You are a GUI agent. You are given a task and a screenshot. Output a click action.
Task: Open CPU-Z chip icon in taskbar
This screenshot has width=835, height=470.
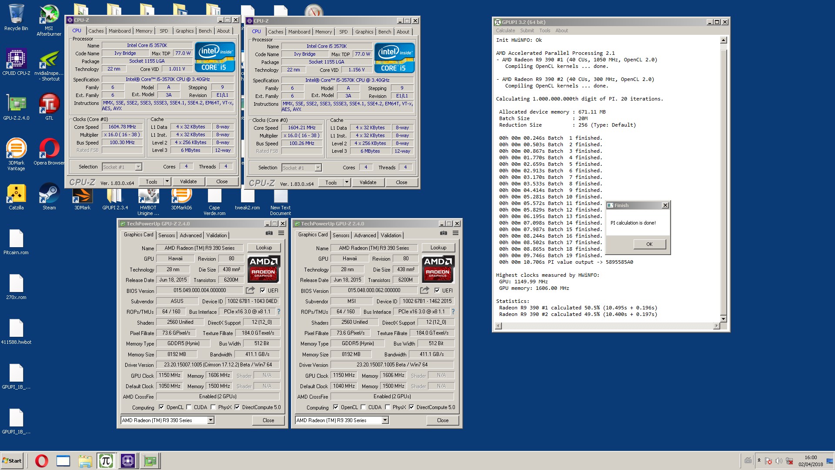click(x=128, y=460)
